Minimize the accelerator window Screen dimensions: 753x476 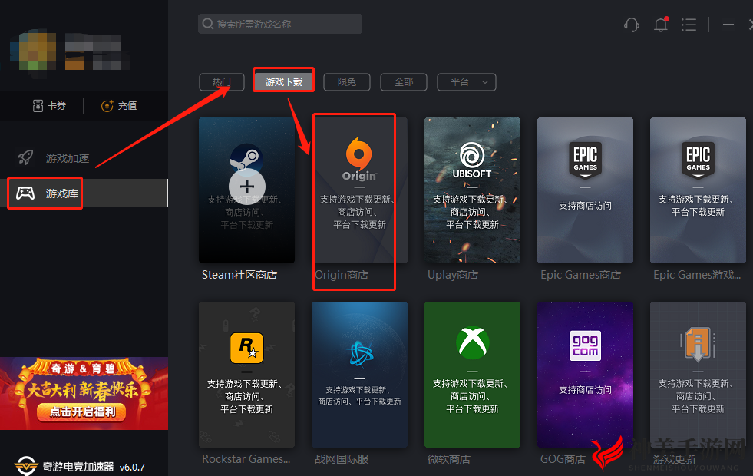tap(728, 25)
